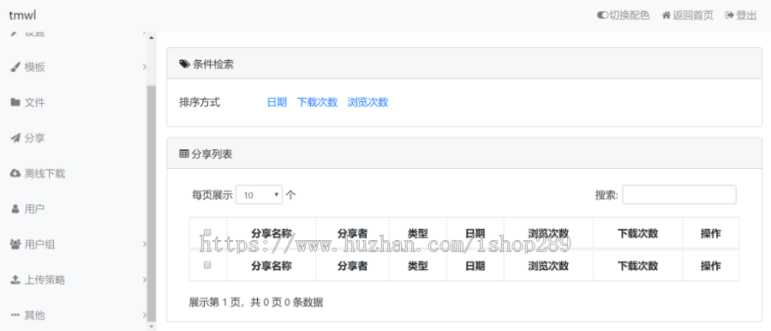Expand the 其他 sidebar submenu chevron
771x331 pixels.
click(145, 316)
